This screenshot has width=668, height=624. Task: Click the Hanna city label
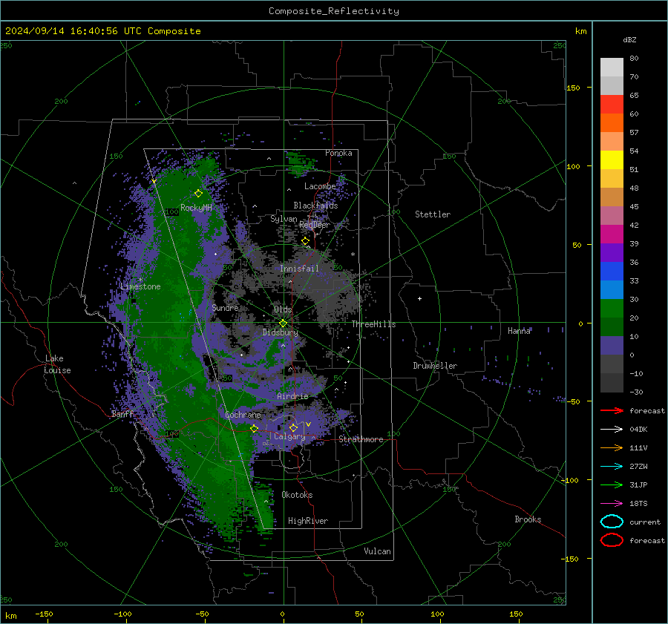[x=519, y=331]
